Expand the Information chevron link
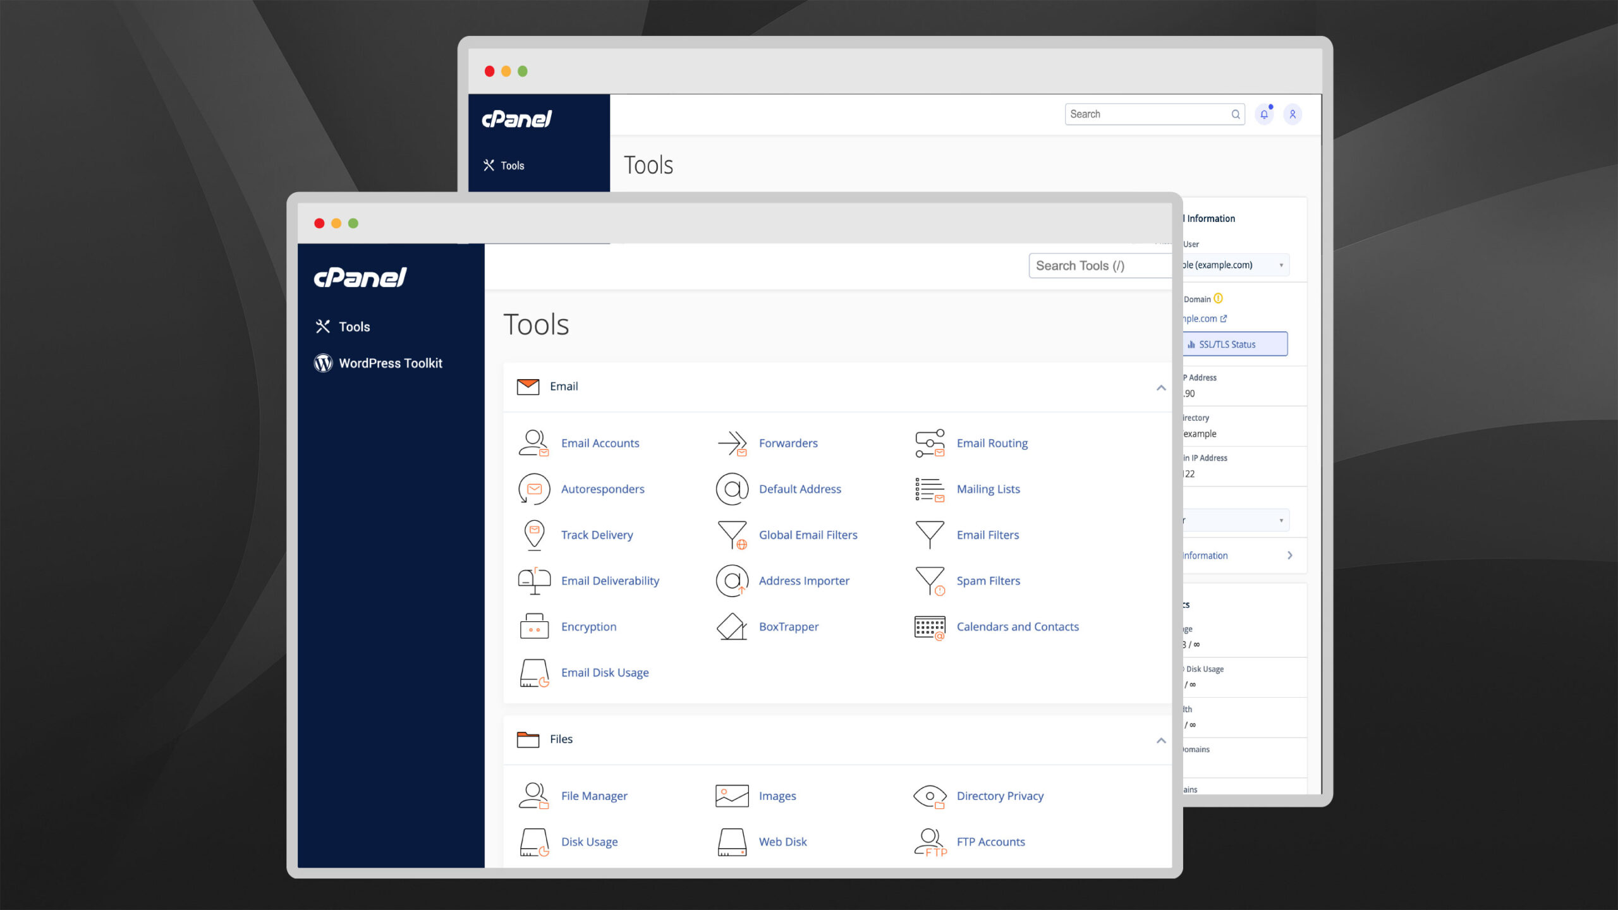The image size is (1618, 910). pyautogui.click(x=1289, y=555)
